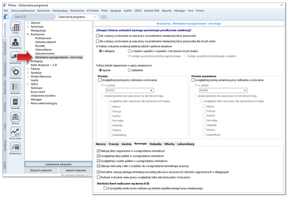Select Podstawowe in settings tree
Viewport: 288px width, 197px height.
pos(43,38)
